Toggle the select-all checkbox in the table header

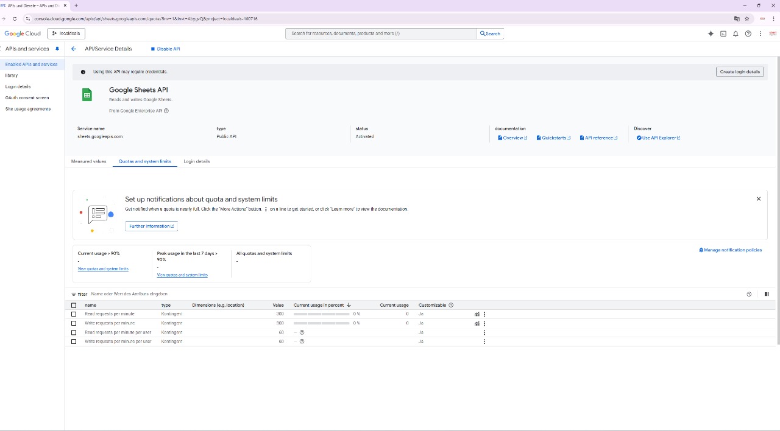(x=74, y=305)
